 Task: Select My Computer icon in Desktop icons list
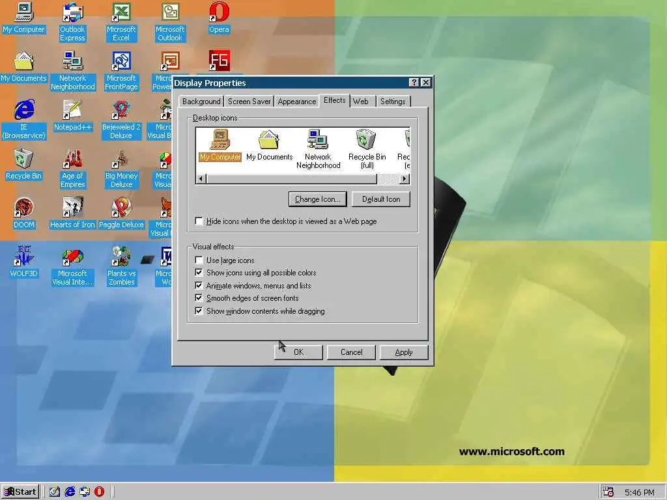tap(220, 145)
